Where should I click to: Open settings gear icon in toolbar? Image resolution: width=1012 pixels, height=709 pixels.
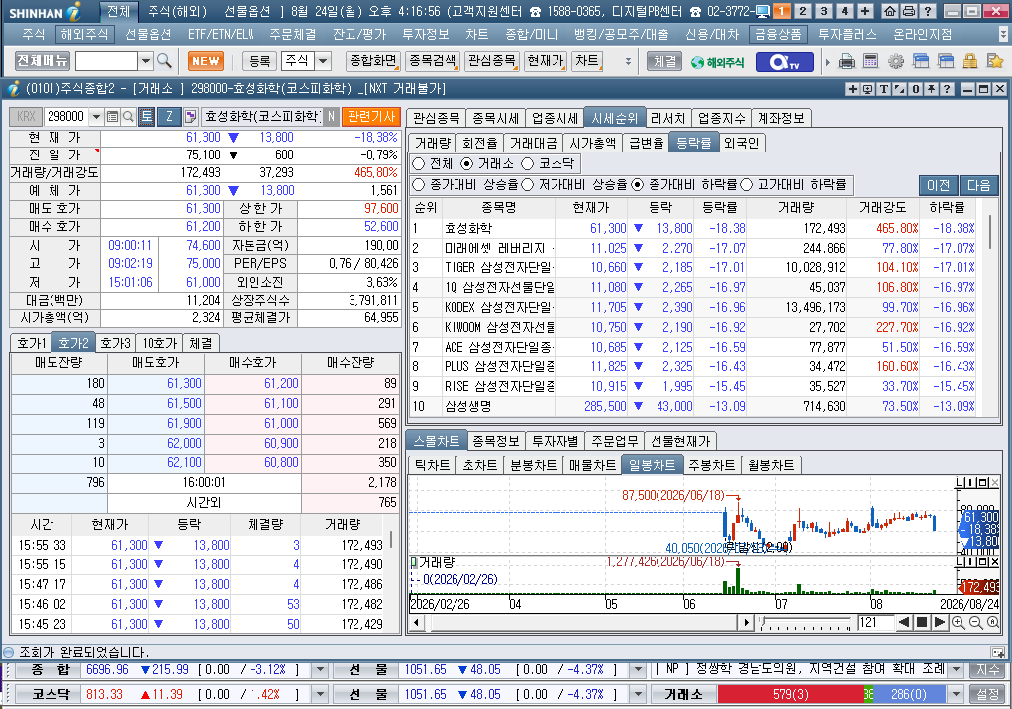(x=896, y=62)
